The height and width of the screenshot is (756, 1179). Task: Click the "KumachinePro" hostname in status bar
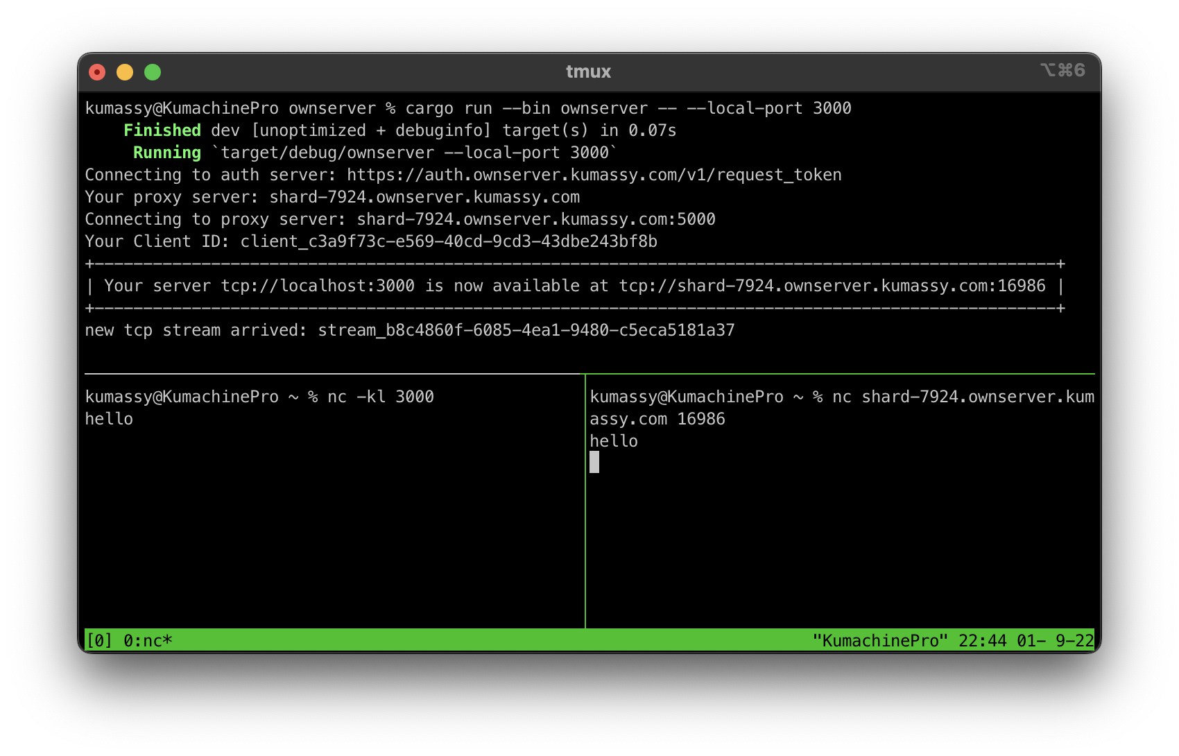[x=880, y=640]
